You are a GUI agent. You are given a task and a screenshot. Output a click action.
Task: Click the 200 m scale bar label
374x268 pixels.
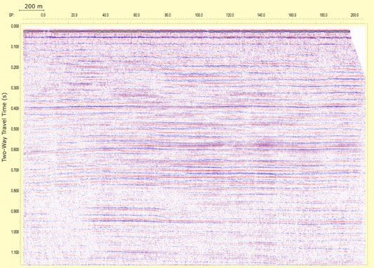(x=34, y=6)
